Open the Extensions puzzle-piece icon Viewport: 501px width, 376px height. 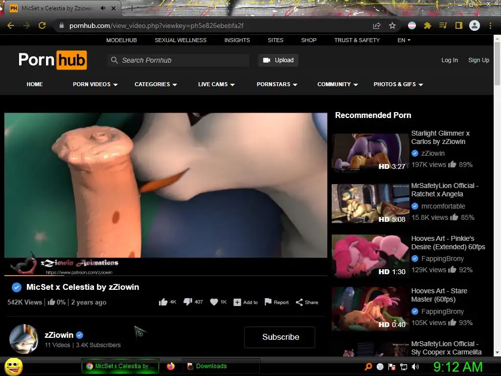click(428, 25)
